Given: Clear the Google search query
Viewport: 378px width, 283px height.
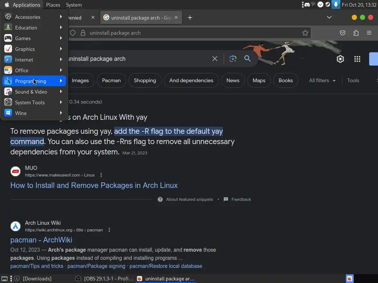Looking at the screenshot, I should (x=215, y=59).
